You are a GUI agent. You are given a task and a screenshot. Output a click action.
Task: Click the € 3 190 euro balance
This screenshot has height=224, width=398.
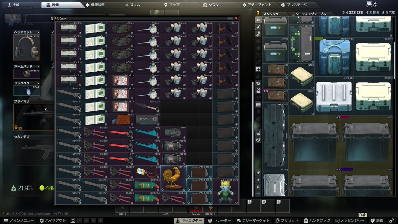(x=372, y=13)
